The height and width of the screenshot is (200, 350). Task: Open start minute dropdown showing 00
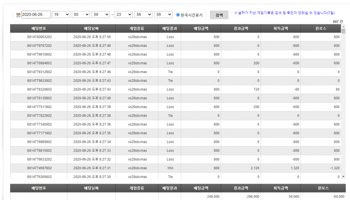pyautogui.click(x=81, y=15)
